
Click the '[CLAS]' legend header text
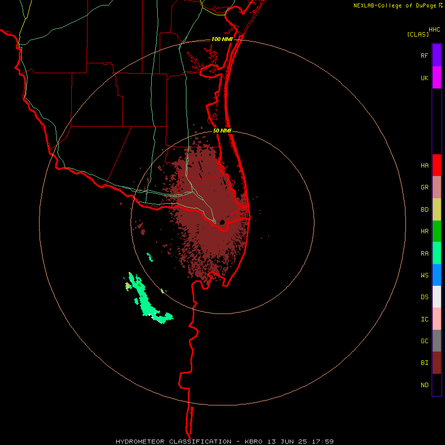pyautogui.click(x=418, y=34)
